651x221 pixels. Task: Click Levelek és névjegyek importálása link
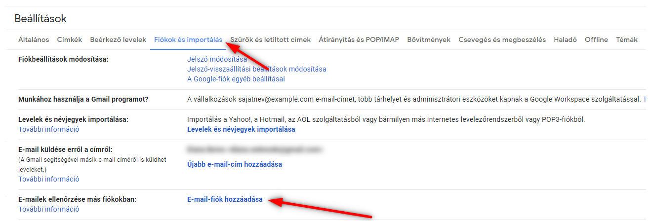click(241, 129)
